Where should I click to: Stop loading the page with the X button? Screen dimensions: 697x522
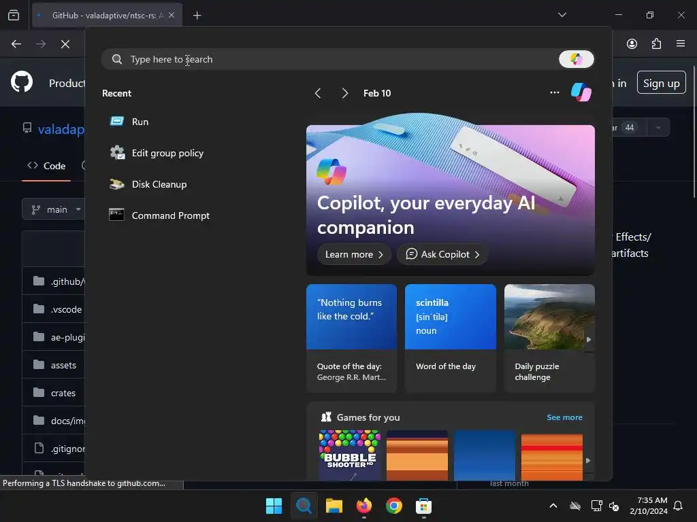pyautogui.click(x=65, y=44)
